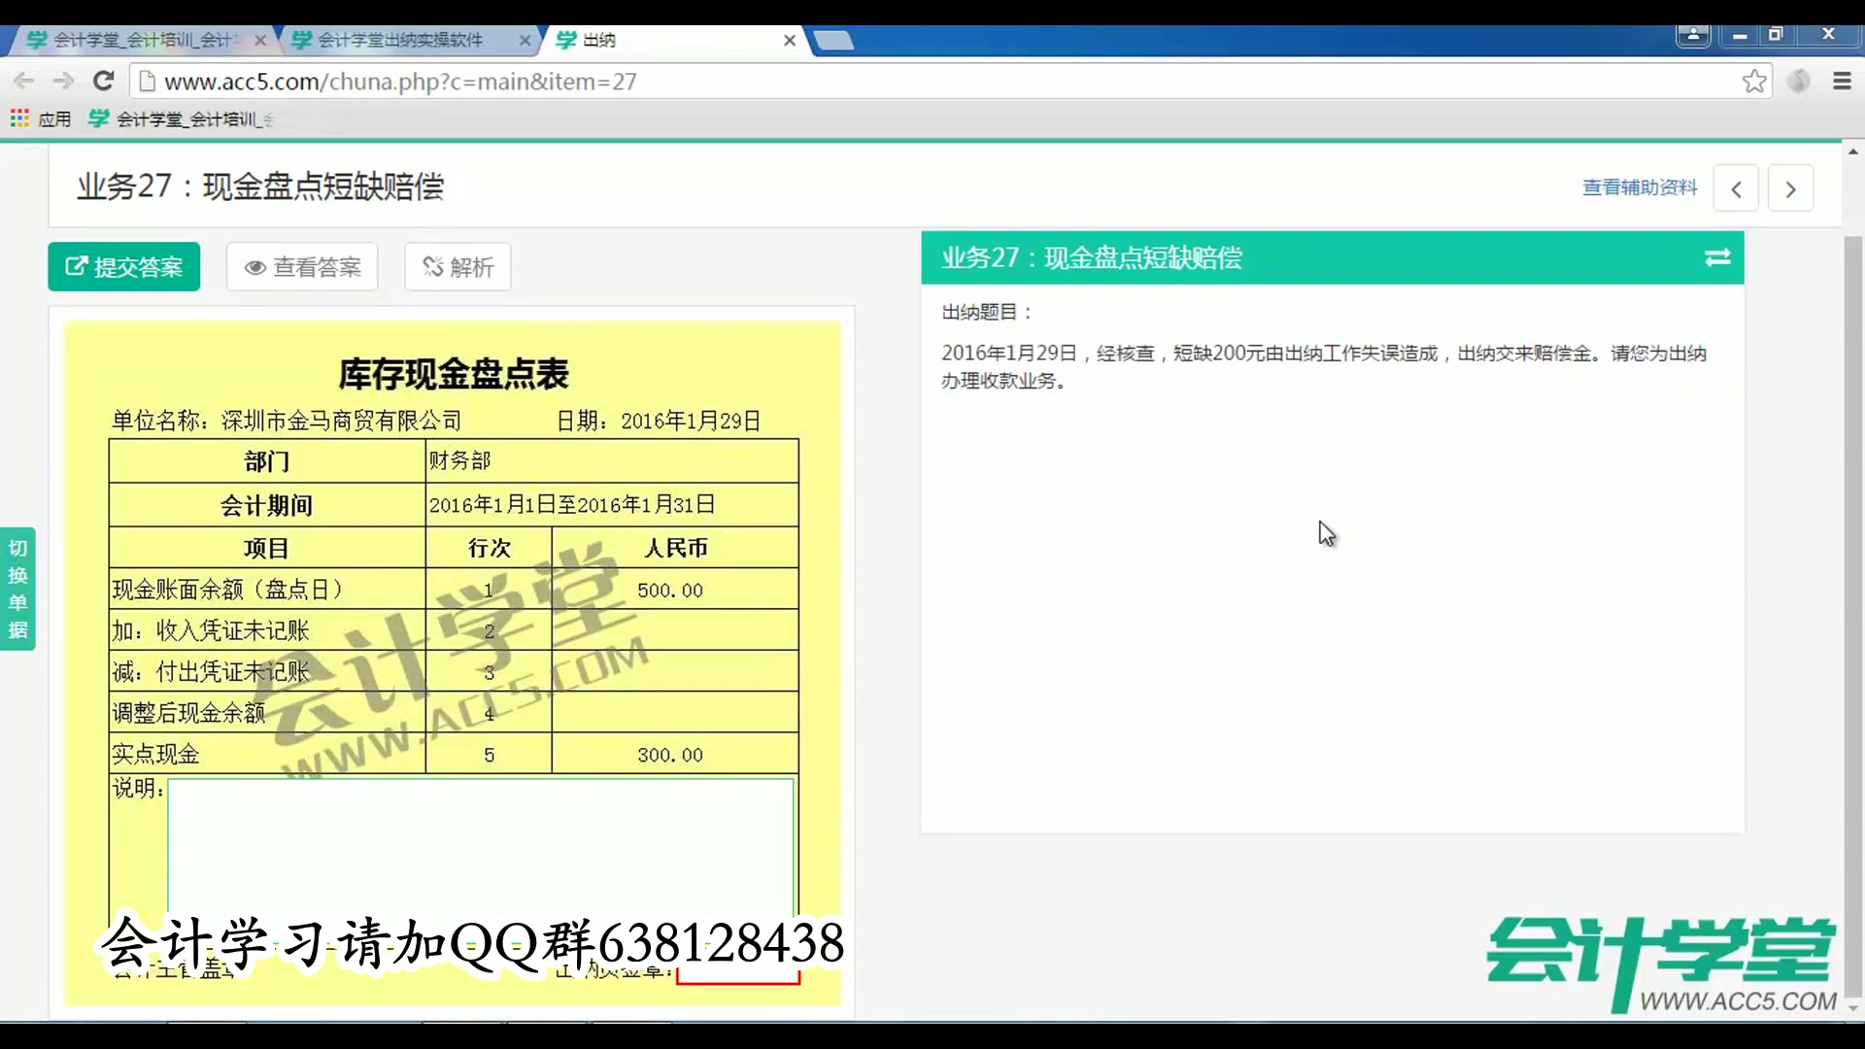Open 查看辅助资料 link
1865x1049 pixels.
(x=1640, y=187)
